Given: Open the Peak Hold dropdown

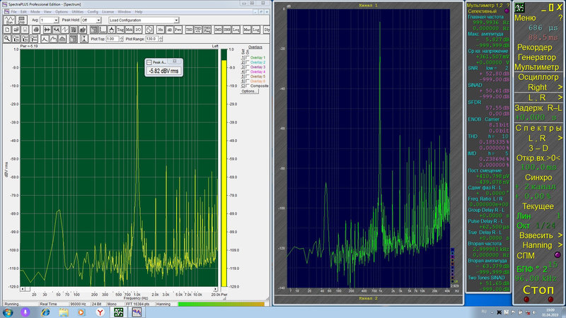Looking at the screenshot, I should click(98, 20).
